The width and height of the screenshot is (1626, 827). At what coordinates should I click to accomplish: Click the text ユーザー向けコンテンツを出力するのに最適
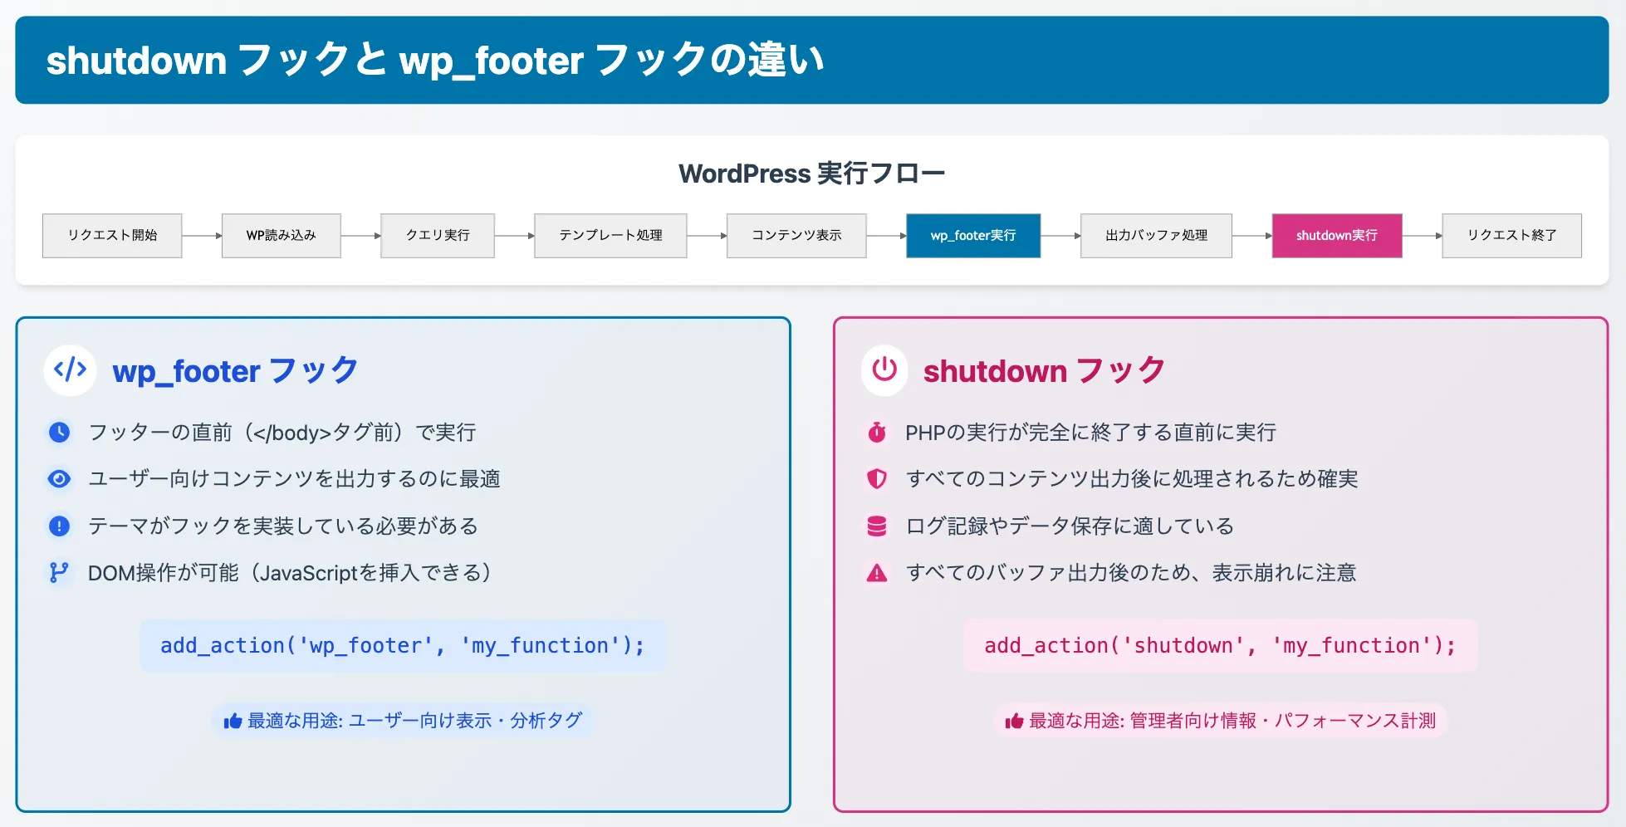pyautogui.click(x=294, y=479)
